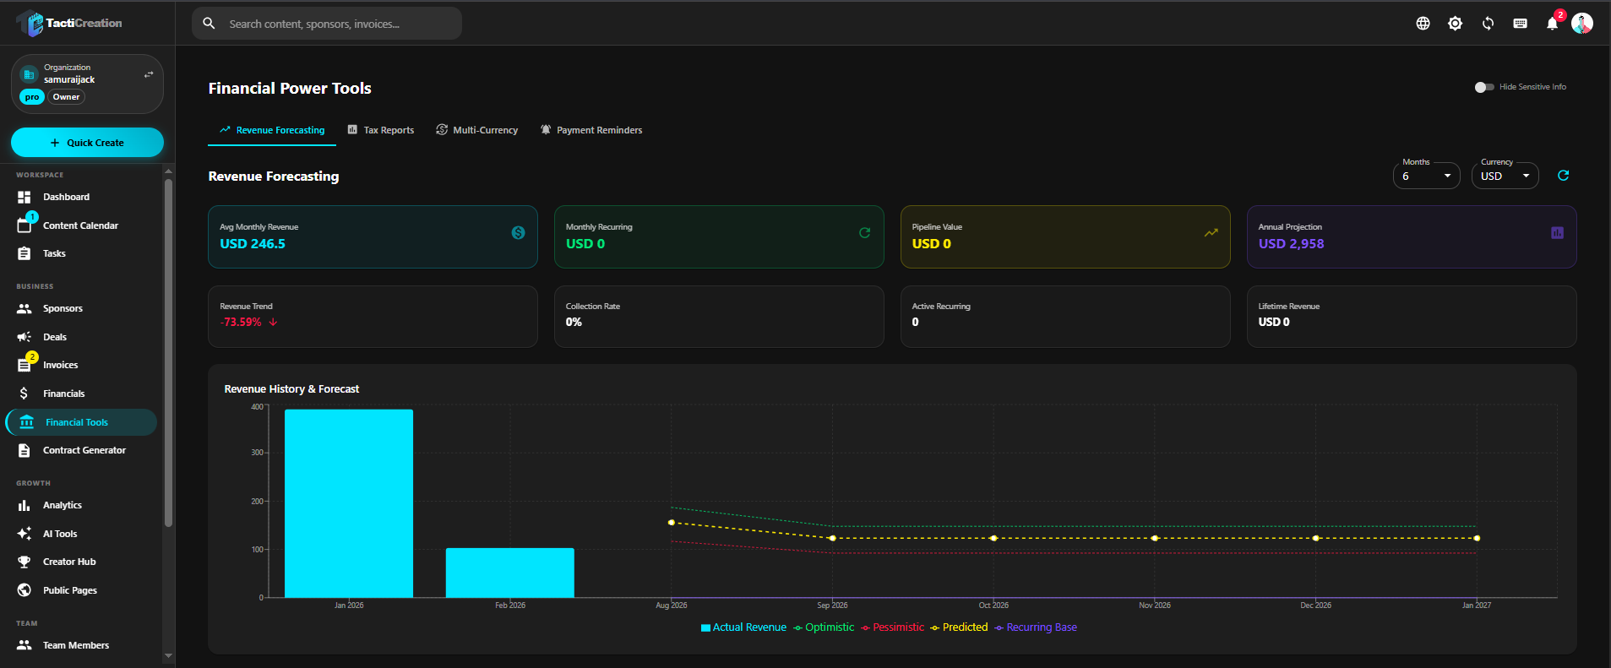Click the Financials dollar icon
1611x668 pixels.
pos(24,394)
